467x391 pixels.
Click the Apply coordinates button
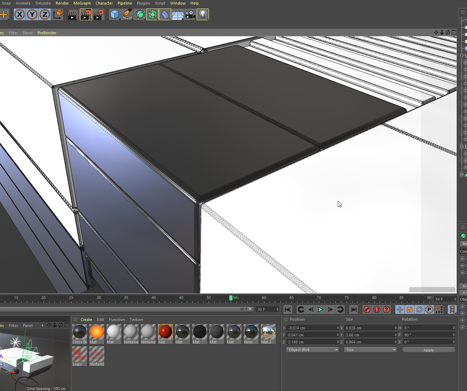pyautogui.click(x=428, y=350)
